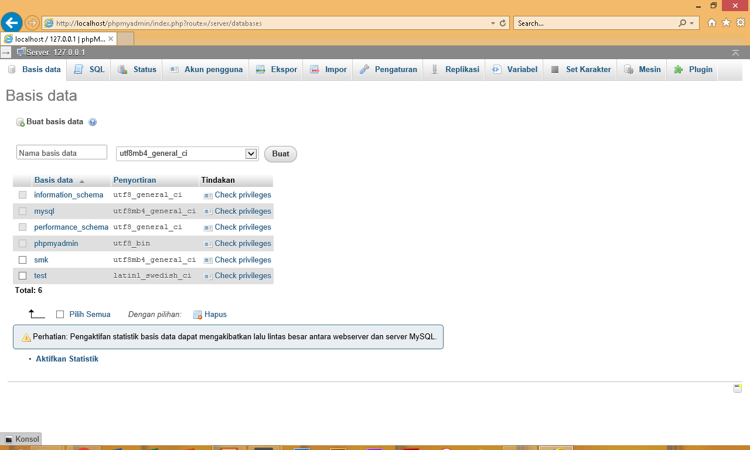Image resolution: width=750 pixels, height=450 pixels.
Task: Open the smk database link
Action: (41, 260)
